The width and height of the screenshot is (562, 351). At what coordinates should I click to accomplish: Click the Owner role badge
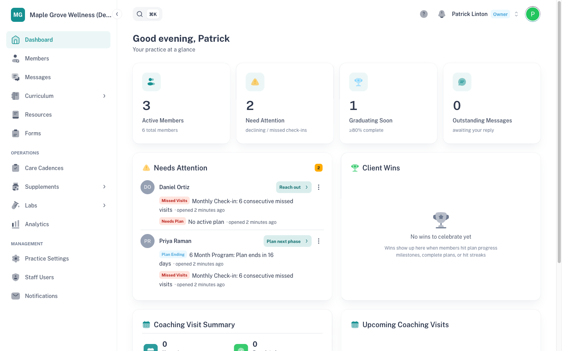[500, 14]
